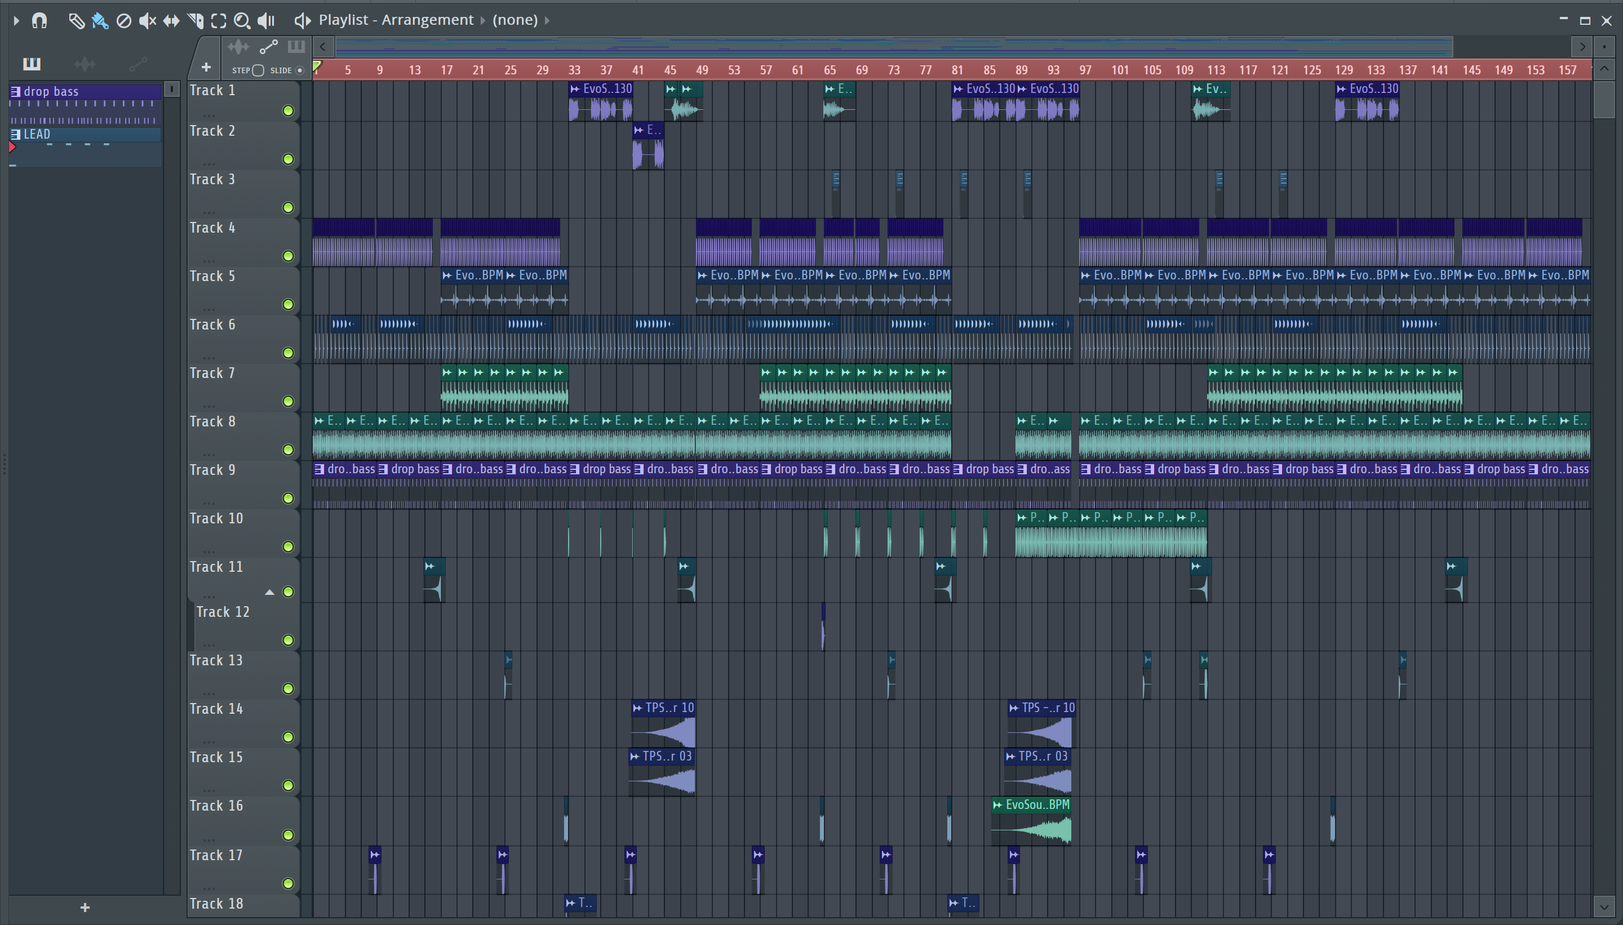Show automation clips in picker panel
Screen dimensions: 1623x925
(x=138, y=64)
